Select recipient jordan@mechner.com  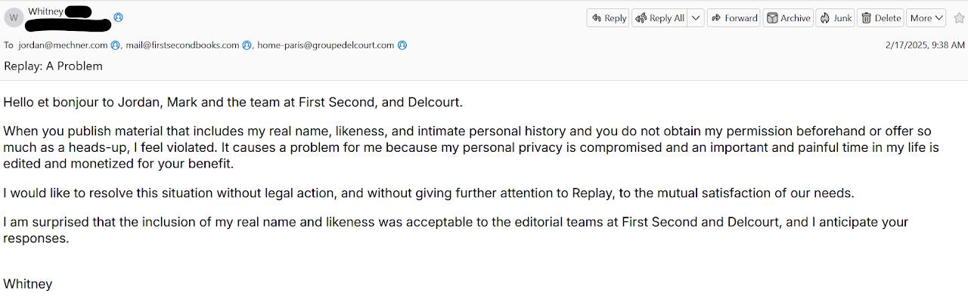click(x=64, y=45)
